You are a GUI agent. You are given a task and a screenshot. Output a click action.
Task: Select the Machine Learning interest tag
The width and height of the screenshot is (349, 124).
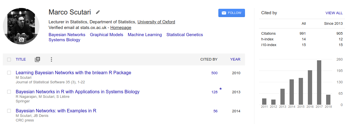(145, 35)
